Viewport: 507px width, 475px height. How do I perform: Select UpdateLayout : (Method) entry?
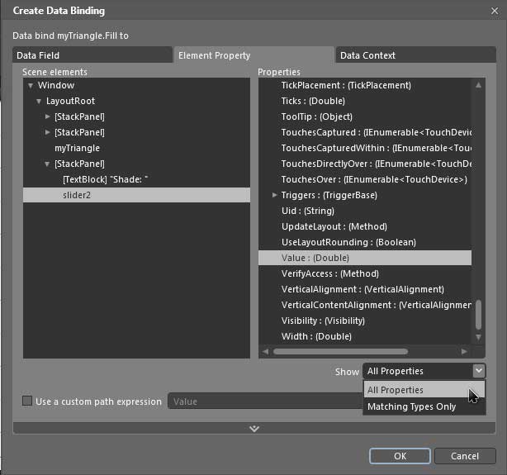(365, 226)
